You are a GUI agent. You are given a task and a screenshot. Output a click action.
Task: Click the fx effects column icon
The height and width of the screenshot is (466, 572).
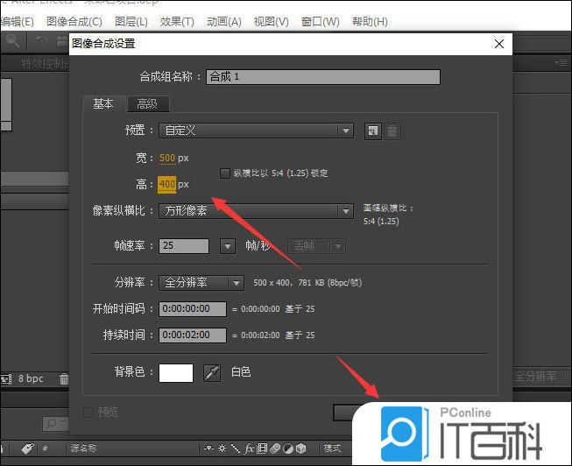tap(250, 448)
